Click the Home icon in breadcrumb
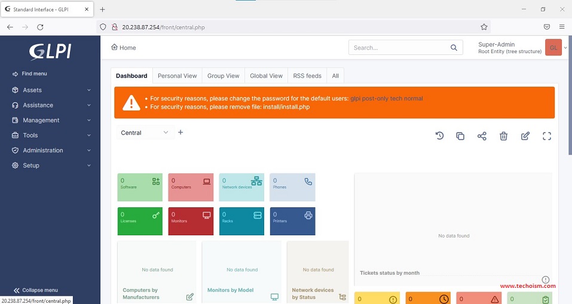The image size is (572, 304). click(x=114, y=47)
